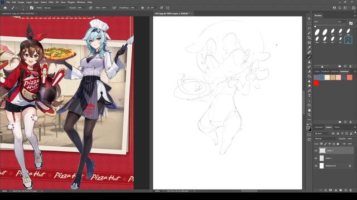357x200 pixels.
Task: Toggle Quick Mask mode icon
Action: coord(309,134)
